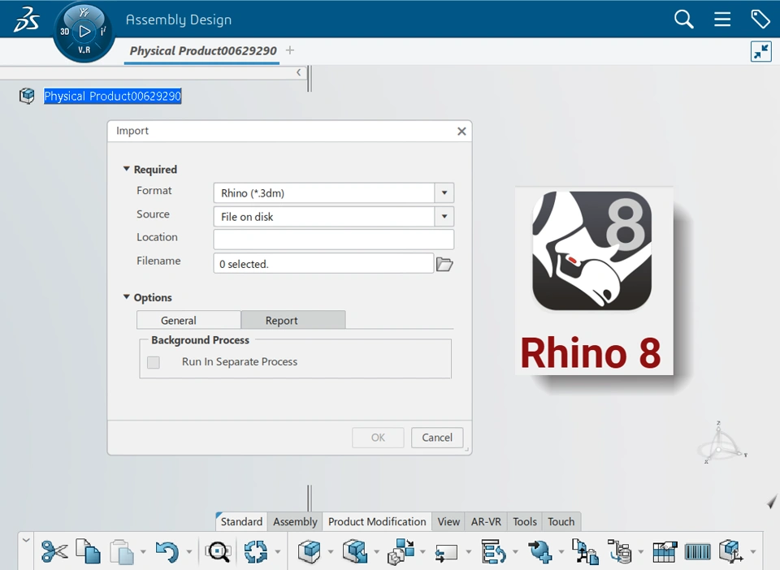
Task: Click the Paste icon
Action: coord(122,551)
